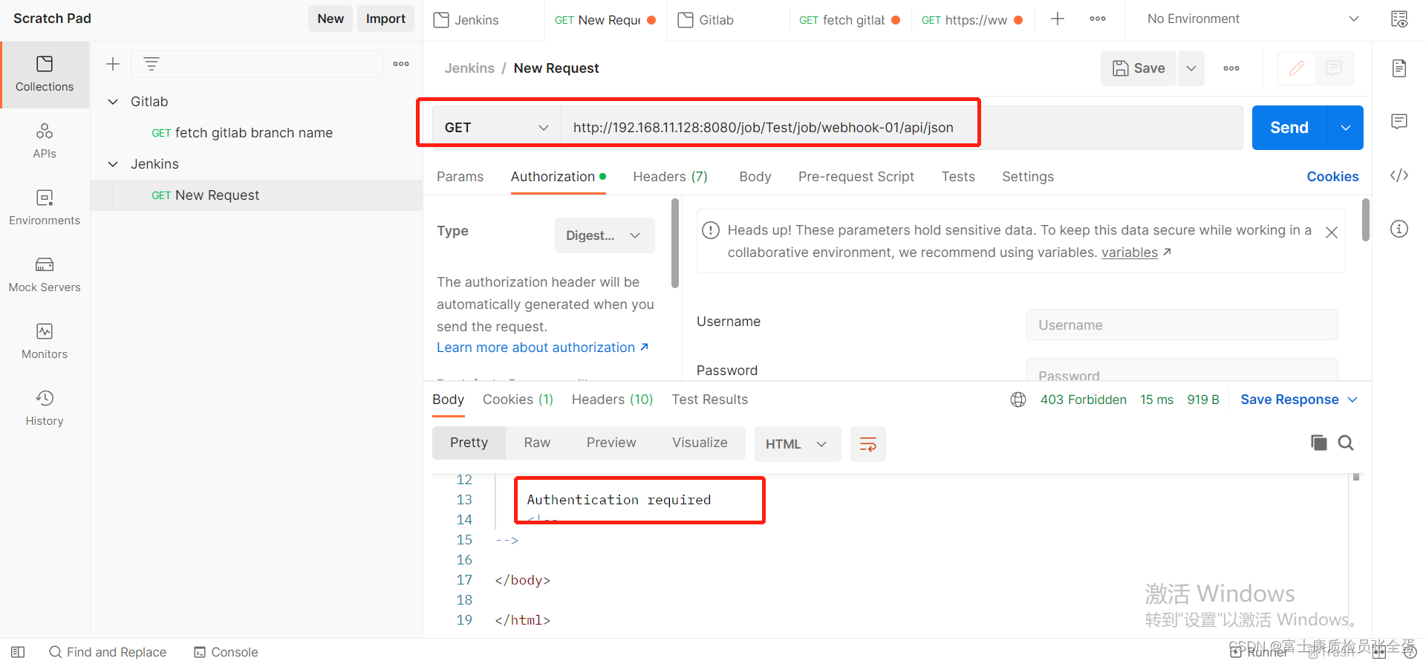Open the documentation icon in right sidebar
Screen dimensions: 1426x661
tap(1399, 68)
